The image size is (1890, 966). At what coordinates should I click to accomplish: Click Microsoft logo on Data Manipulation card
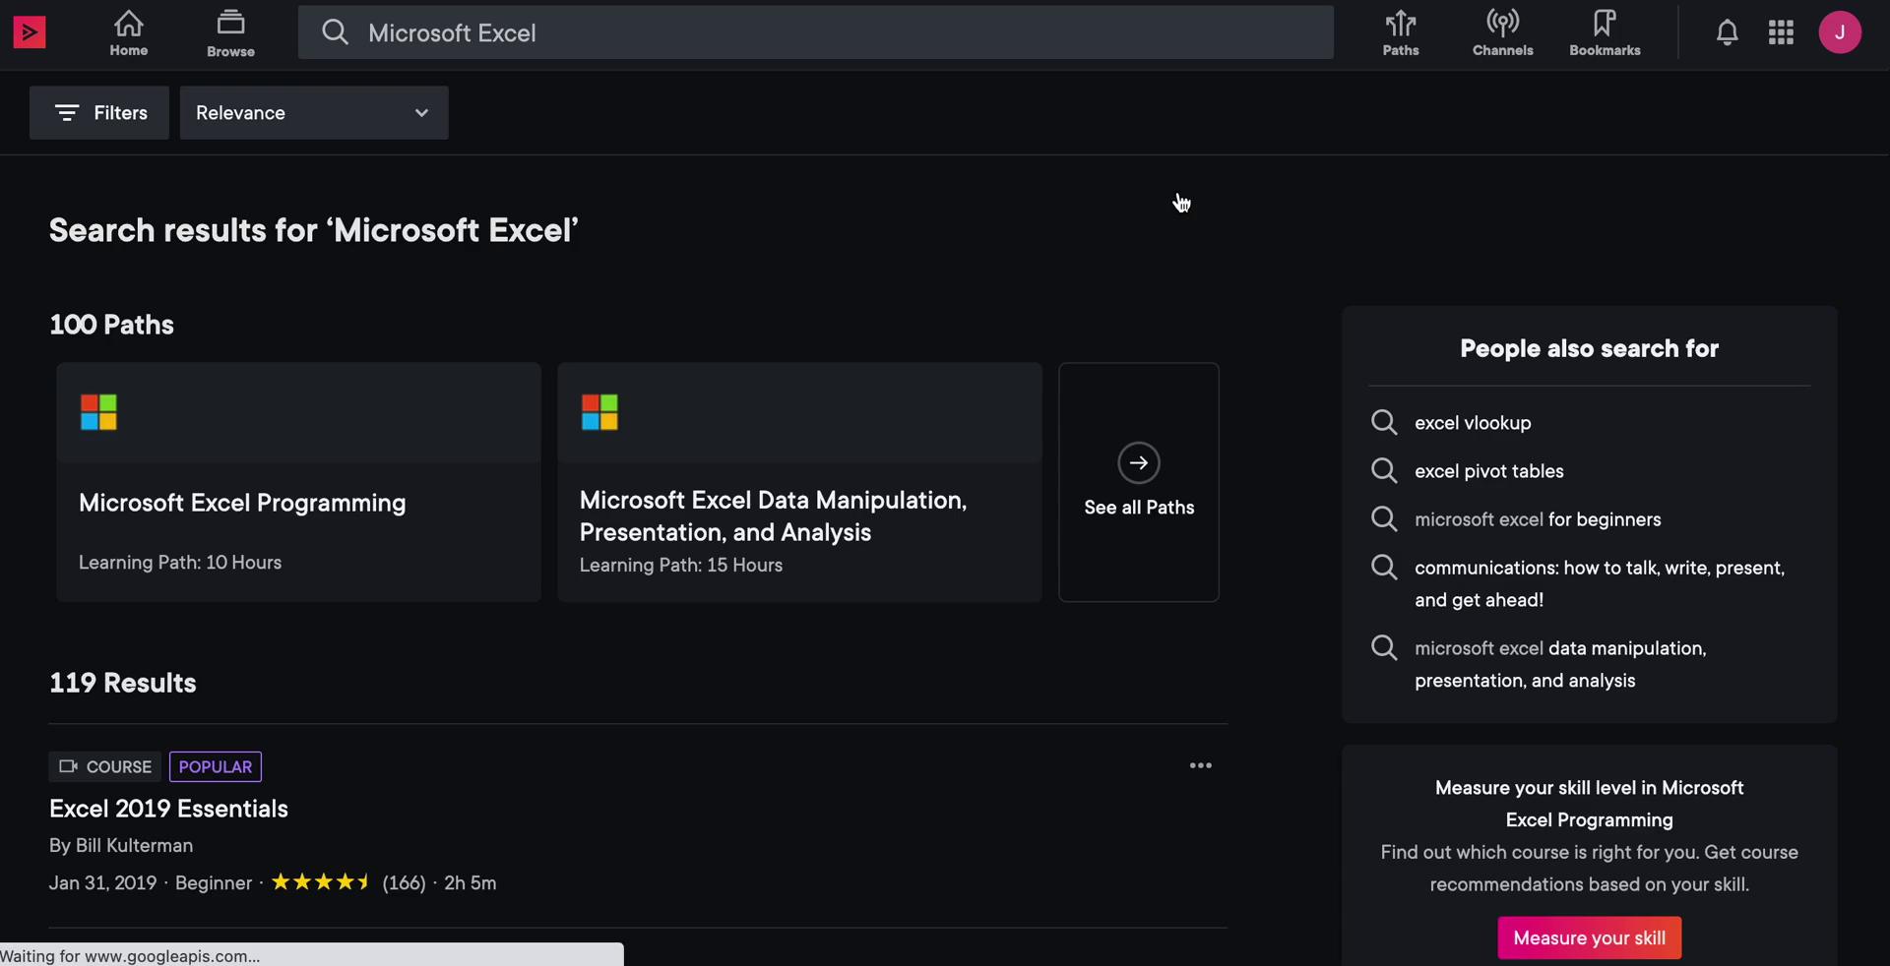tap(599, 412)
